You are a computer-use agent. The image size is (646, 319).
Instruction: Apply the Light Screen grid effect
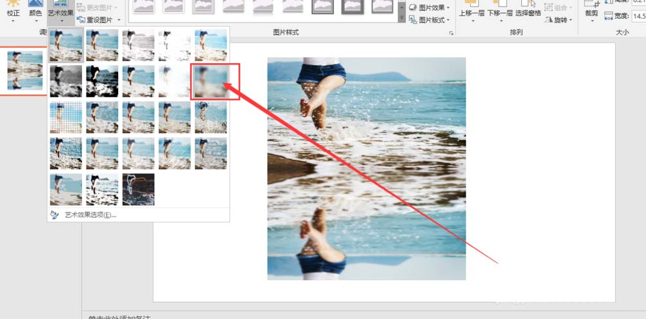coord(66,117)
